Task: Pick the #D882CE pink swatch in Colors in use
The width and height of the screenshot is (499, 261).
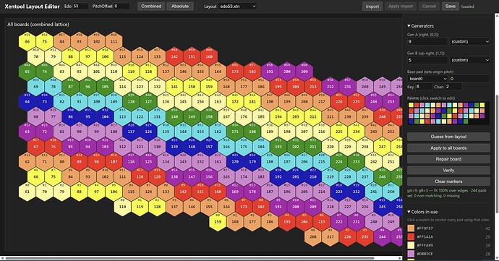Action: 411,254
